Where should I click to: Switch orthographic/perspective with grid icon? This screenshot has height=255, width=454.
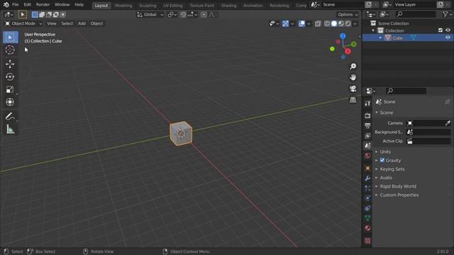pyautogui.click(x=353, y=100)
